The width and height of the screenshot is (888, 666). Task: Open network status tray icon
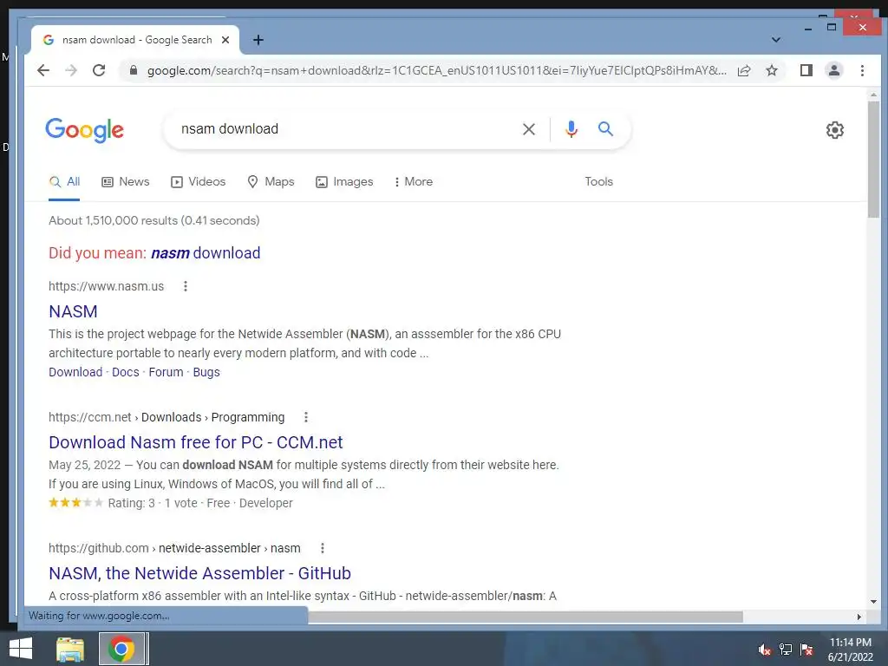pyautogui.click(x=786, y=650)
